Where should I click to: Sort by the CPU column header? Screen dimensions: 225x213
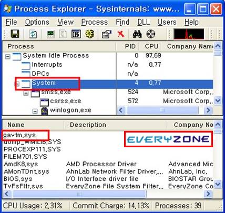151,46
